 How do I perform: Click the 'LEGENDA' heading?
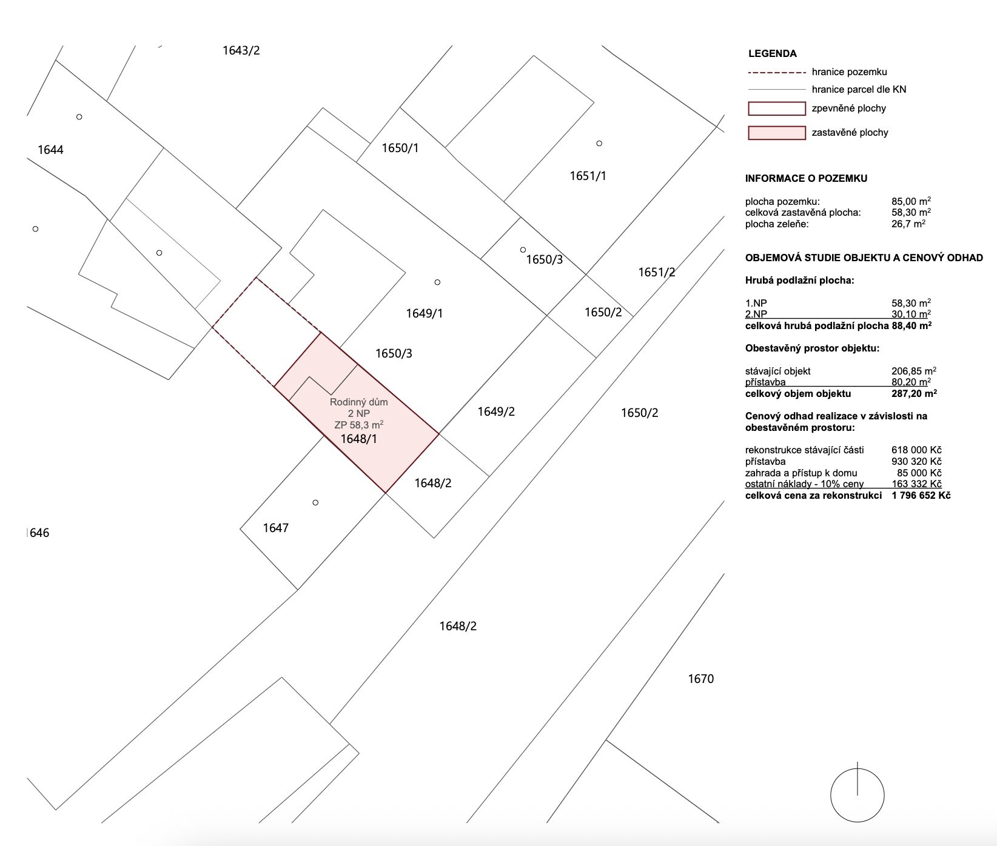[772, 53]
